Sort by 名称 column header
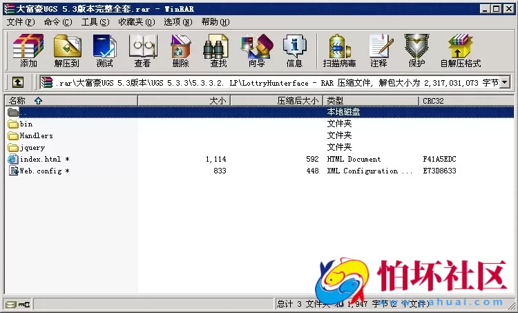This screenshot has height=313, width=518. point(71,100)
